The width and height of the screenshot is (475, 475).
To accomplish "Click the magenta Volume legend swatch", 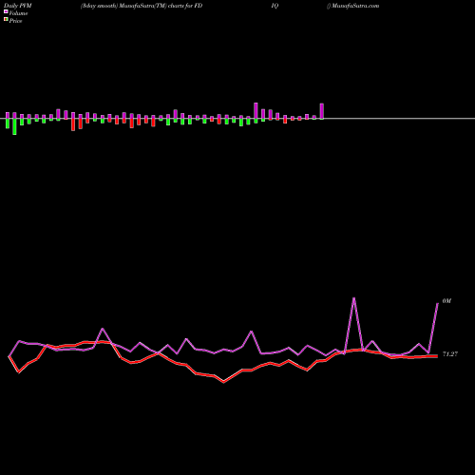I will click(x=6, y=11).
